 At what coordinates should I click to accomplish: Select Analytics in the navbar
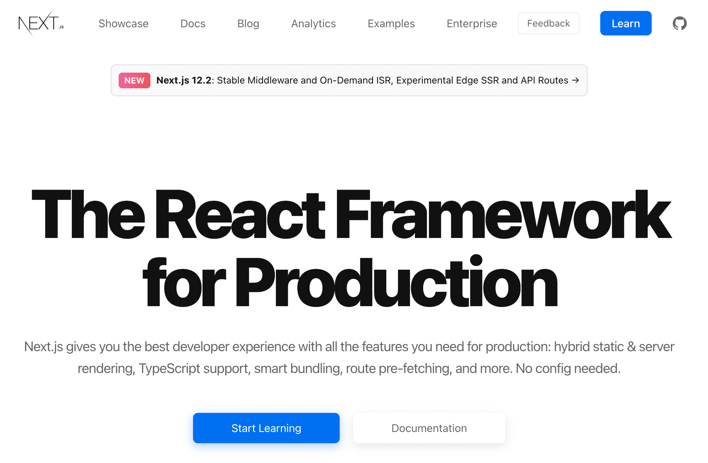tap(313, 24)
